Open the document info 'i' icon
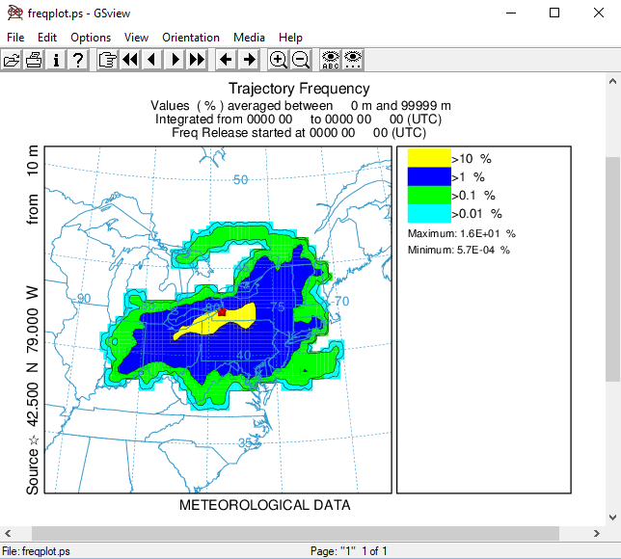621x559 pixels. (56, 60)
